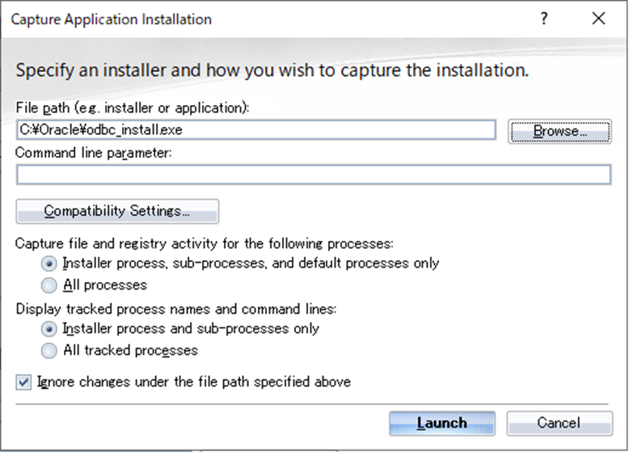
Task: Select Installer process, sub-processes, and default processes only
Action: pos(49,264)
